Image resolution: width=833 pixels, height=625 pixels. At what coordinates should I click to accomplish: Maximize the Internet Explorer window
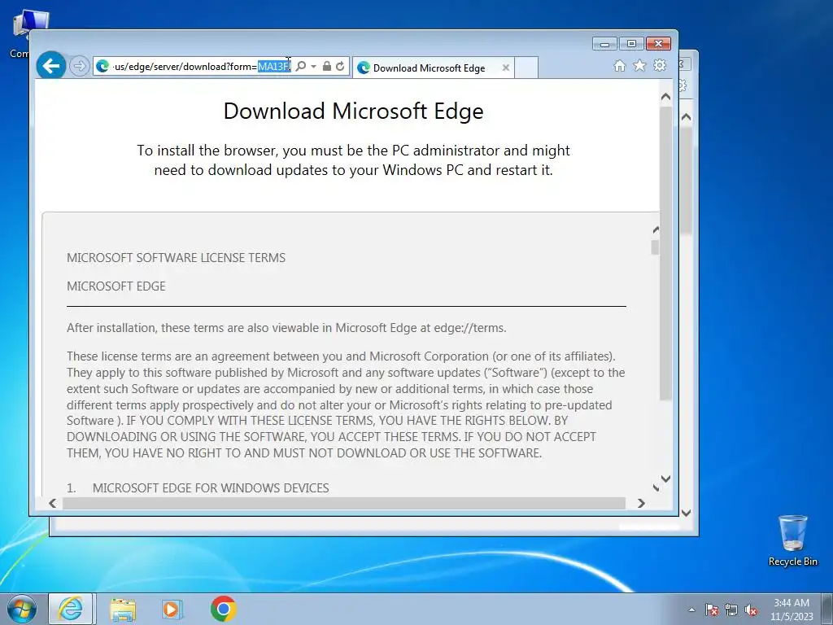(631, 44)
